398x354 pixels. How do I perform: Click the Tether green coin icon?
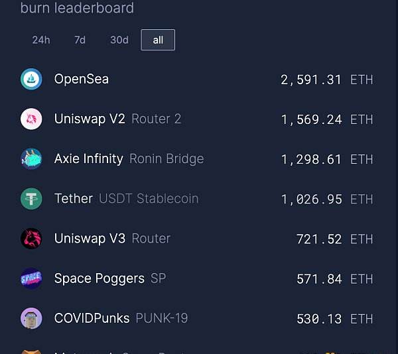pyautogui.click(x=31, y=199)
